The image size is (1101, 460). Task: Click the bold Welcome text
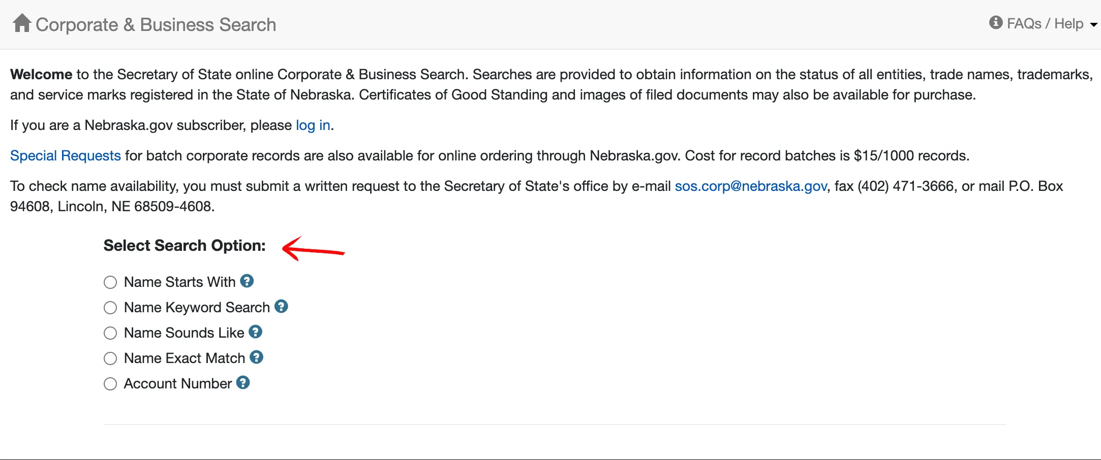41,74
